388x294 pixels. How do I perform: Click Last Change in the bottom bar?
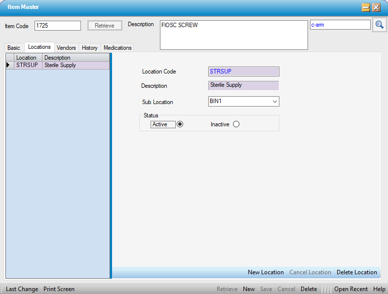point(22,289)
